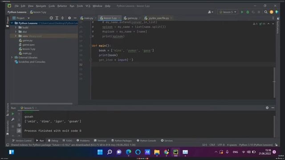Click Collapse All in Project panel

(x=62, y=18)
